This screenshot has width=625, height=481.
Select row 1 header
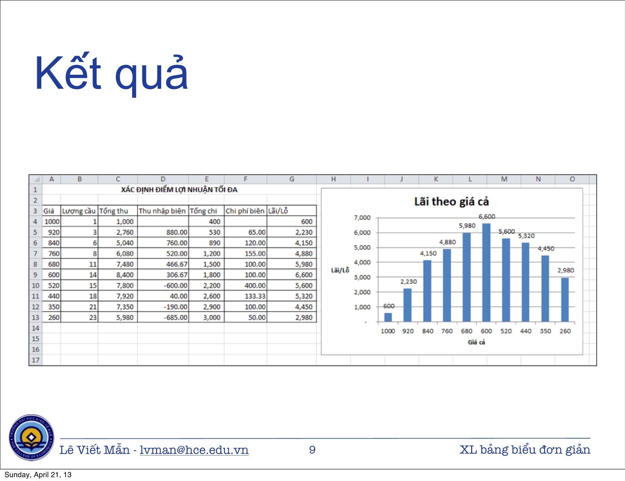(x=36, y=190)
